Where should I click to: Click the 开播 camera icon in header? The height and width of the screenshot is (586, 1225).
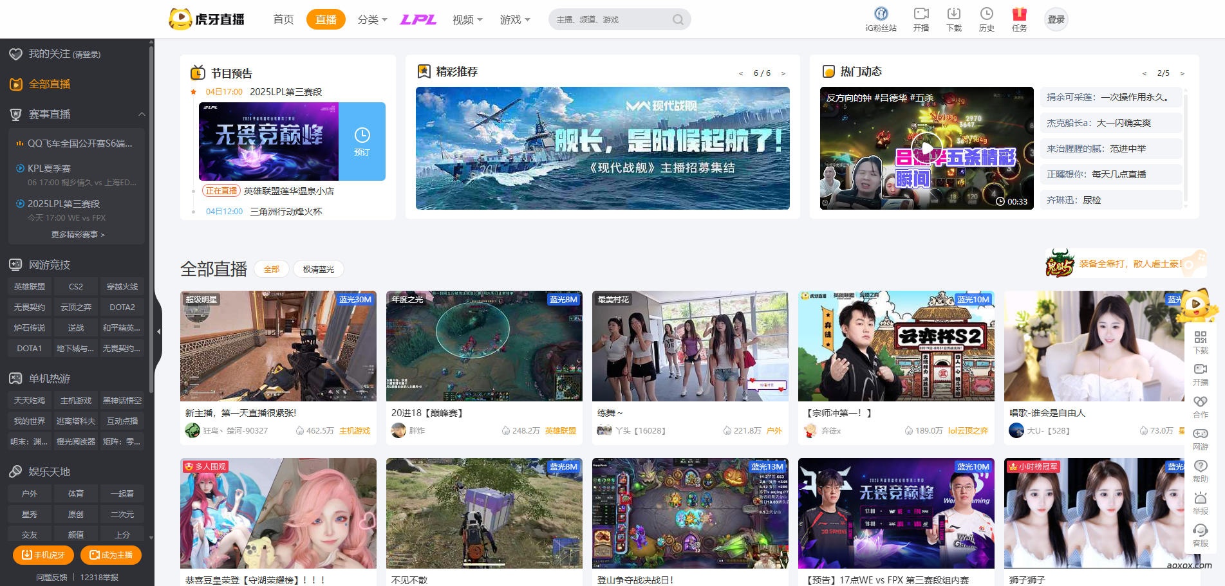[921, 14]
